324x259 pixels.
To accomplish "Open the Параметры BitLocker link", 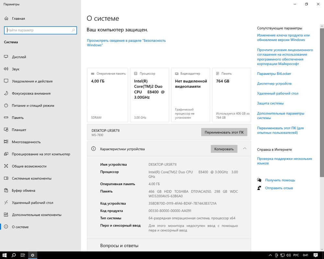I will coord(274,74).
